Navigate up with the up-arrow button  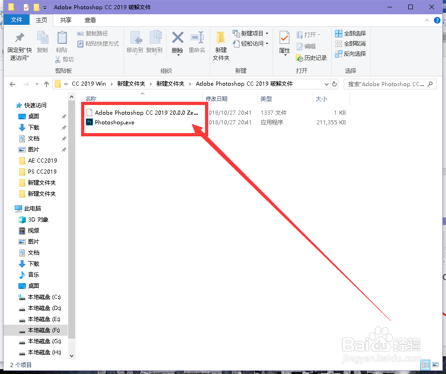(47, 84)
